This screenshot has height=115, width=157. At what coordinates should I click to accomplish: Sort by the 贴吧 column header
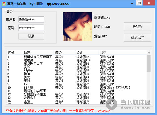(38, 52)
